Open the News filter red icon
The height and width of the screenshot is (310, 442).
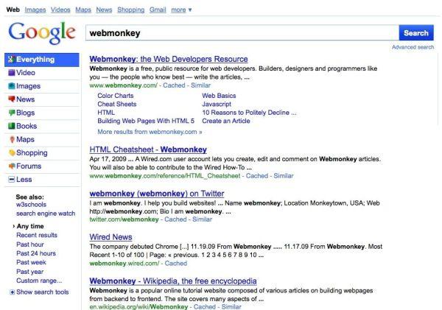(12, 99)
